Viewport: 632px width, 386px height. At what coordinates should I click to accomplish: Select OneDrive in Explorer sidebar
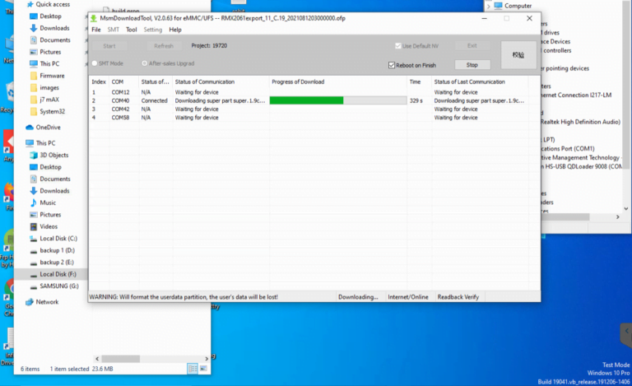(x=48, y=128)
